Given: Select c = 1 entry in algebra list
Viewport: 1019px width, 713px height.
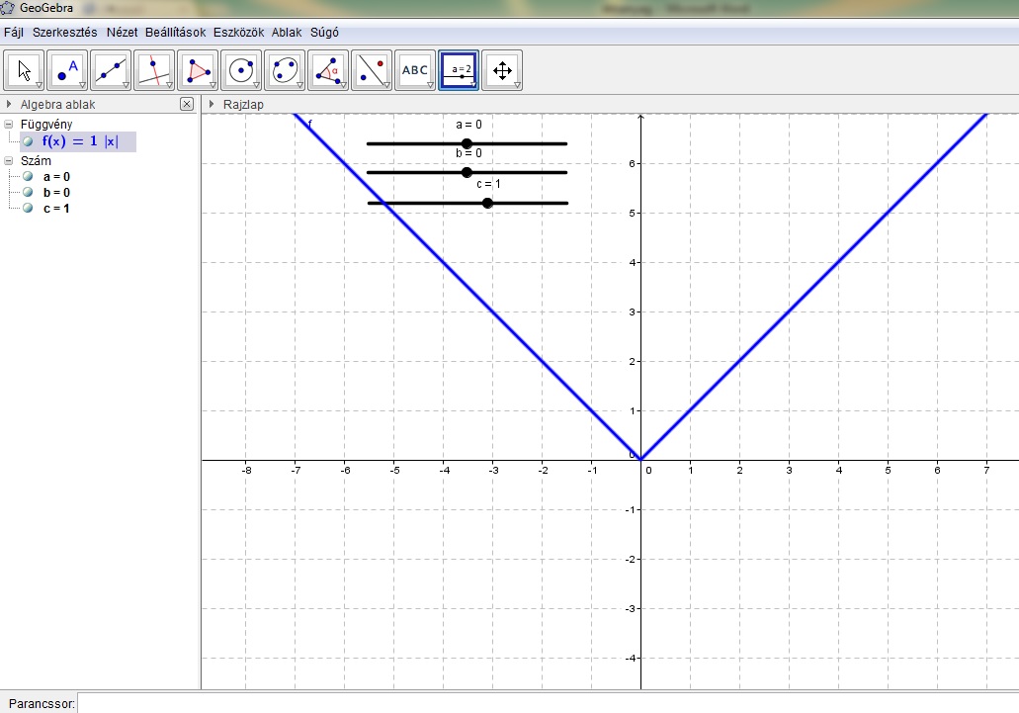Looking at the screenshot, I should coord(56,209).
